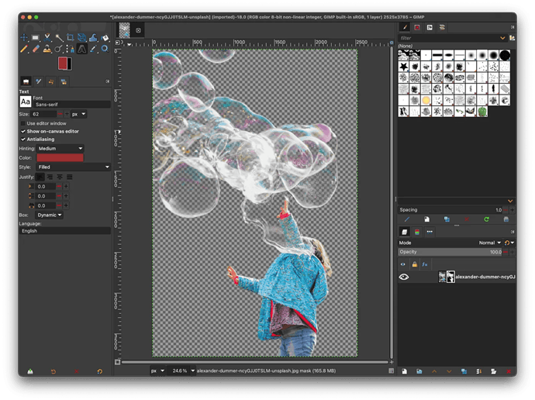The width and height of the screenshot is (535, 400).
Task: Select the Crop tool
Action: pos(71,37)
